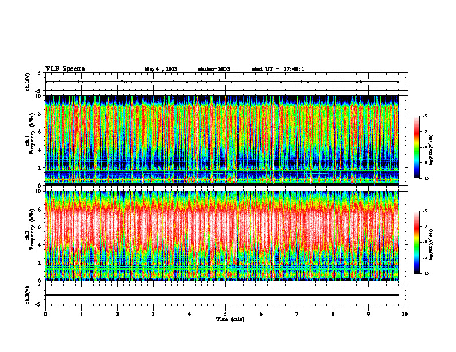This screenshot has width=456, height=352.
Task: Click time axis tick label "5"
Action: click(225, 314)
